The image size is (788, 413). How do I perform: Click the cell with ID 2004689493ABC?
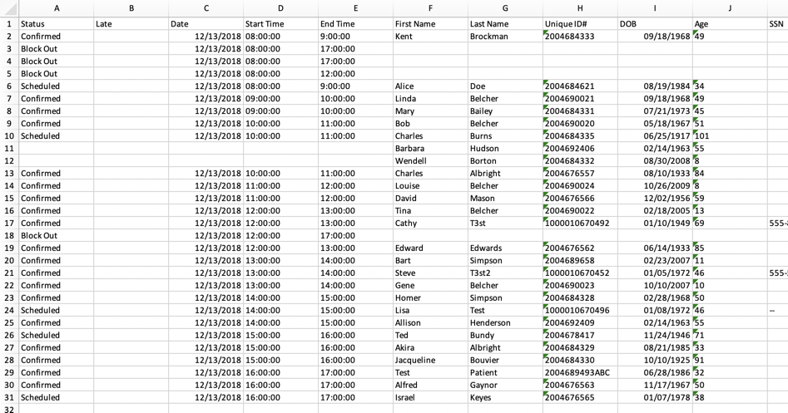579,372
